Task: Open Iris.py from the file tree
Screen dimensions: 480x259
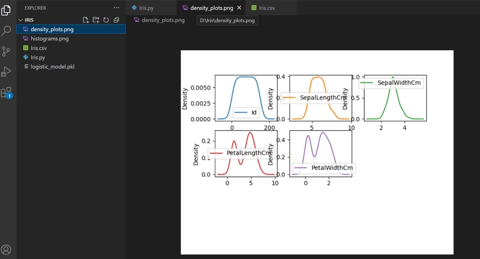Action: pos(71,57)
